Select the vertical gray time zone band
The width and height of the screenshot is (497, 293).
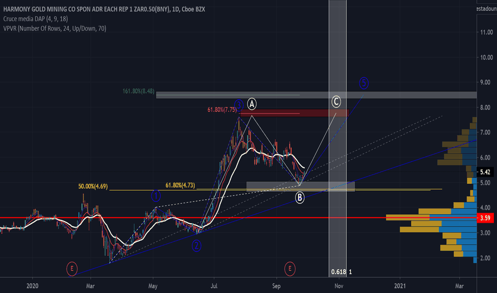click(x=338, y=139)
